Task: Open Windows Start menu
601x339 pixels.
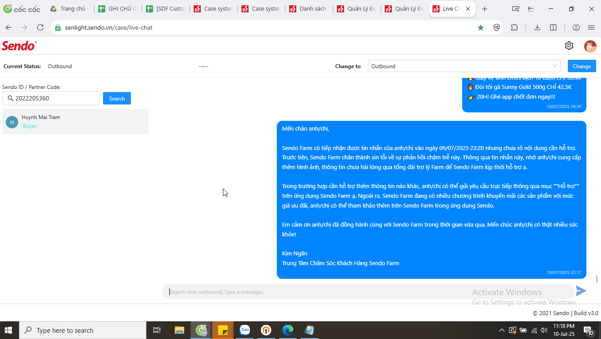Action: coord(8,330)
